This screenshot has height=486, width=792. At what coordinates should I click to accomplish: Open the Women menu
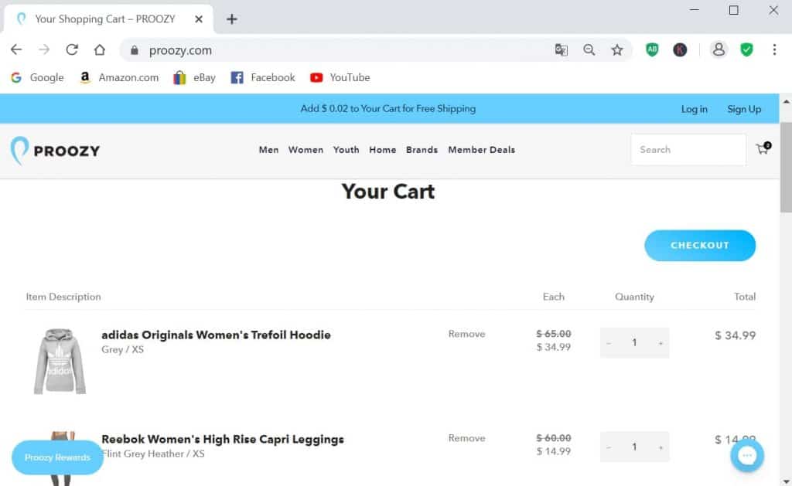[306, 150]
